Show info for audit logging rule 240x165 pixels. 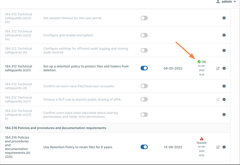[224, 50]
